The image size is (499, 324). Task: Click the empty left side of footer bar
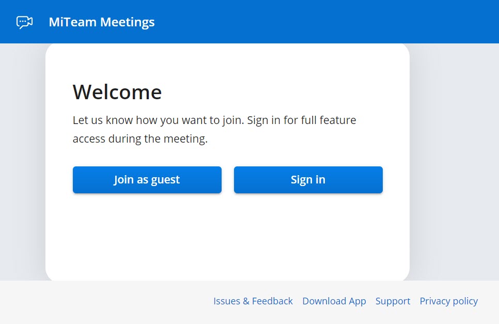103,302
